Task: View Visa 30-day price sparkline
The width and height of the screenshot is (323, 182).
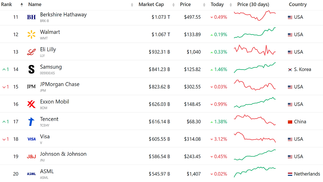Action: pyautogui.click(x=255, y=138)
